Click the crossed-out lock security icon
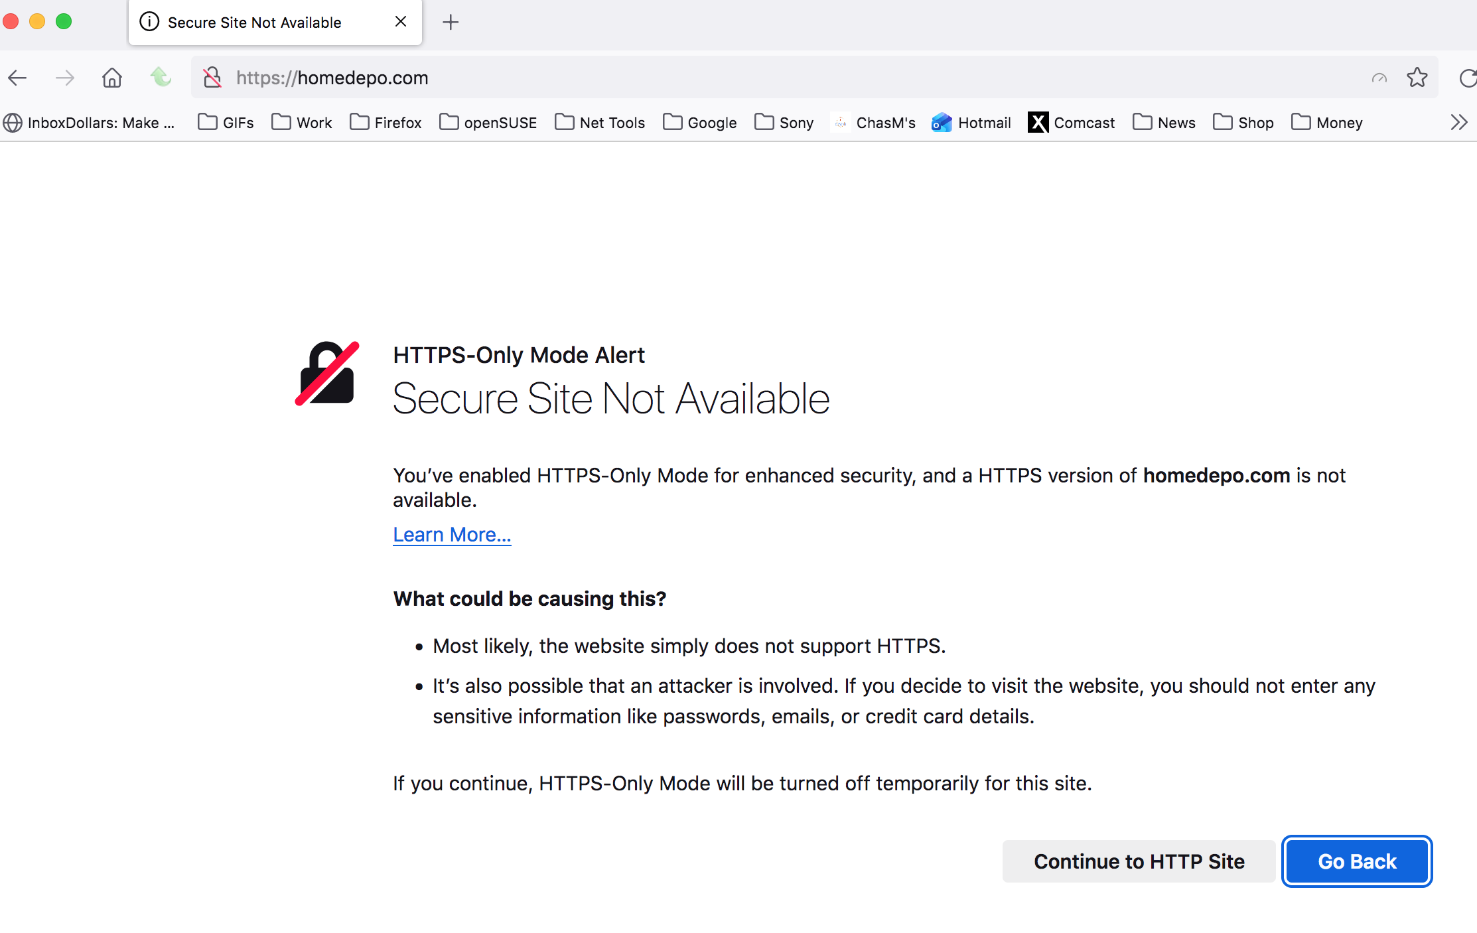The image size is (1477, 933). [212, 78]
